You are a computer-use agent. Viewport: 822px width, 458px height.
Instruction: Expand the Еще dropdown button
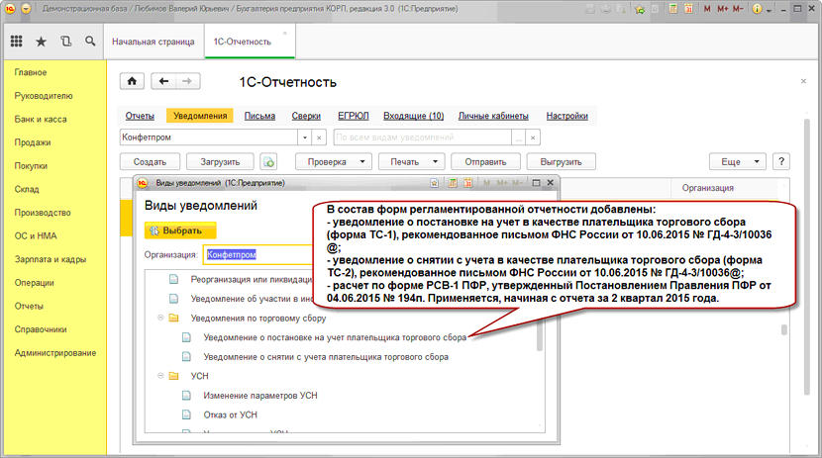tap(739, 161)
